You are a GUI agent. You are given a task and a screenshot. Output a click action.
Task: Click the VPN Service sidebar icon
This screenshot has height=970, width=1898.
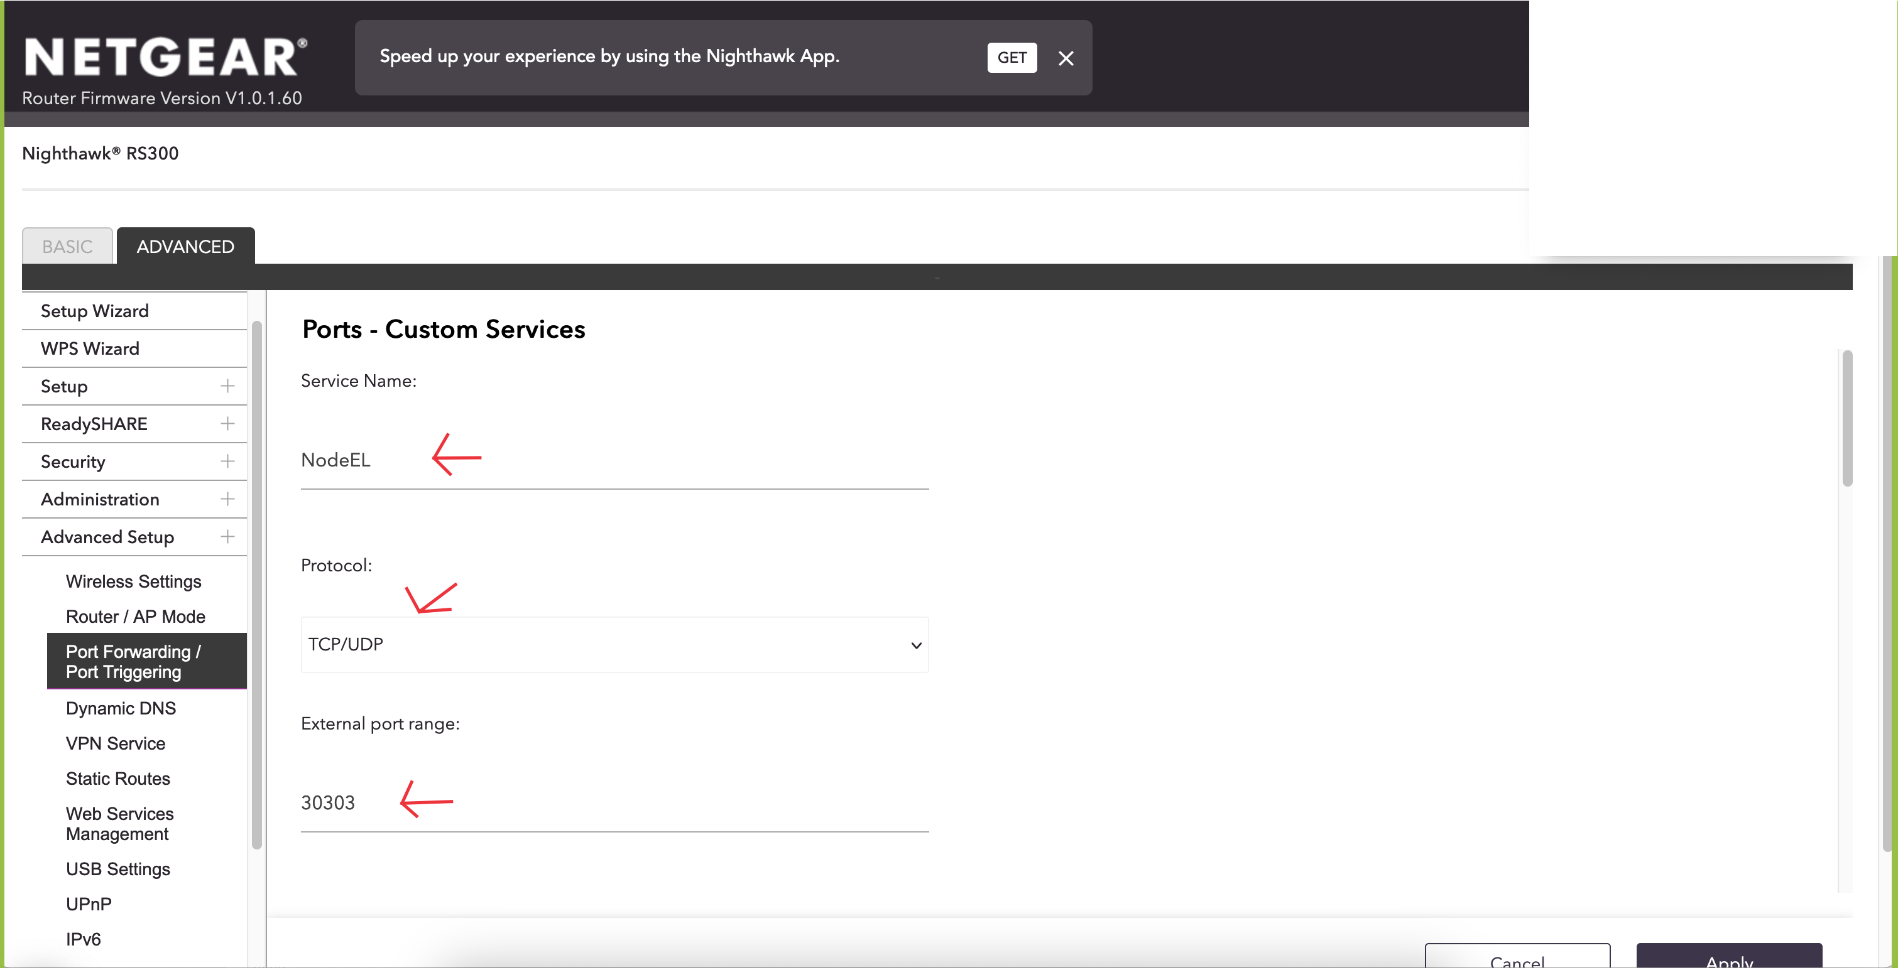coord(115,743)
